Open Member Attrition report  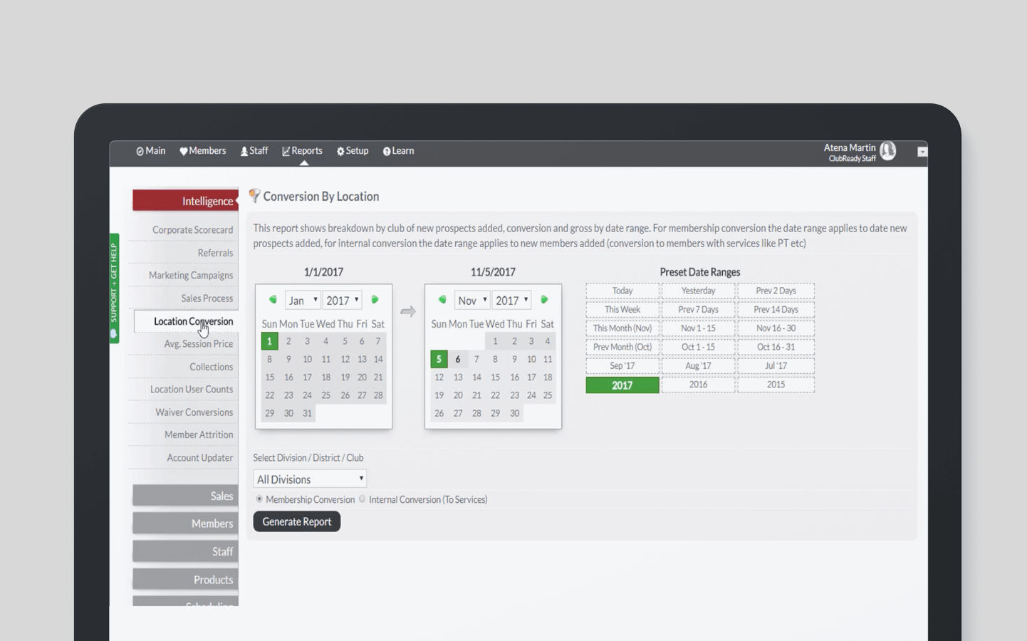pyautogui.click(x=199, y=435)
